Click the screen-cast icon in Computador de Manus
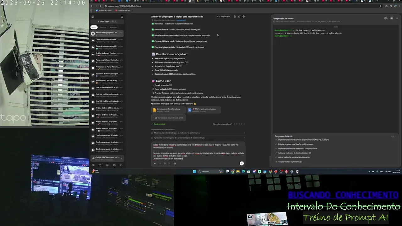The height and width of the screenshot is (226, 402). click(x=386, y=18)
